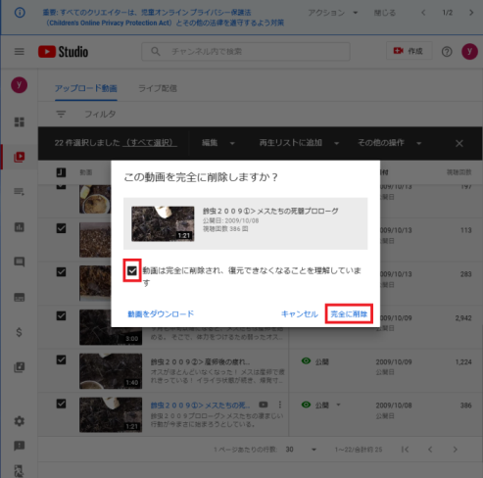Open account avatar in top bar

(x=469, y=51)
